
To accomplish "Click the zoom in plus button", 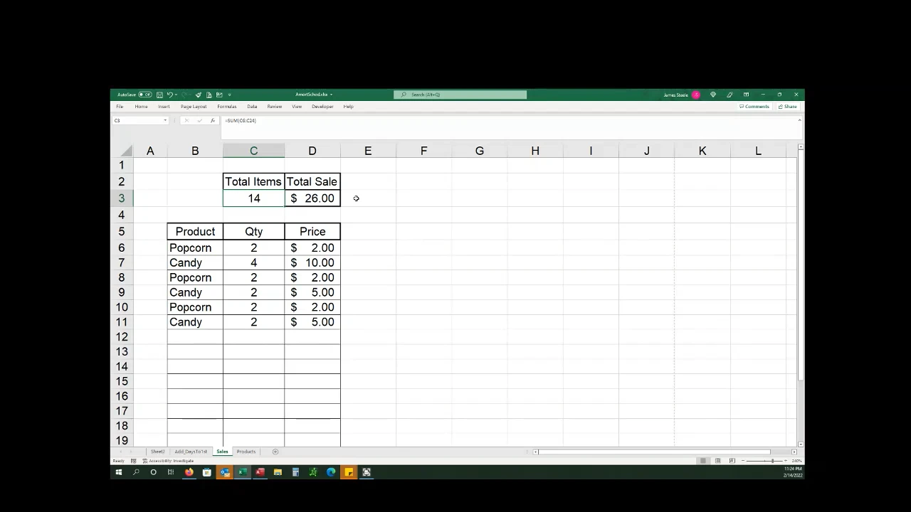I will pyautogui.click(x=786, y=461).
